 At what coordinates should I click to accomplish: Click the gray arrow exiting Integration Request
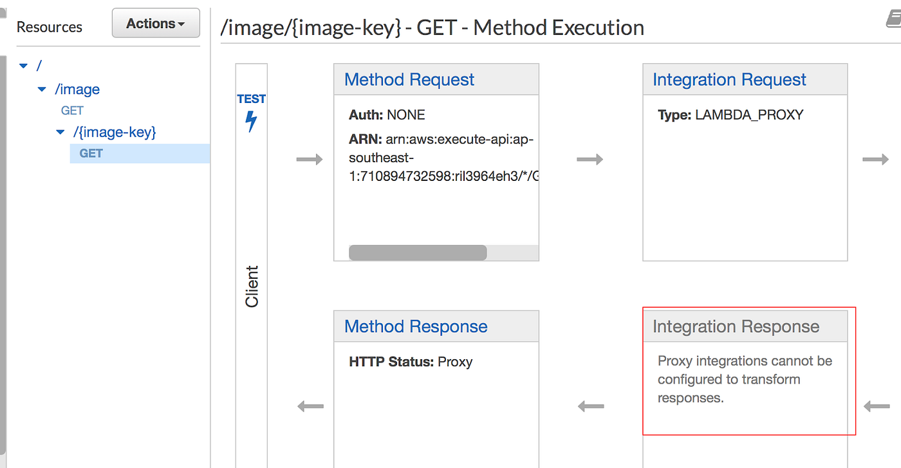875,158
